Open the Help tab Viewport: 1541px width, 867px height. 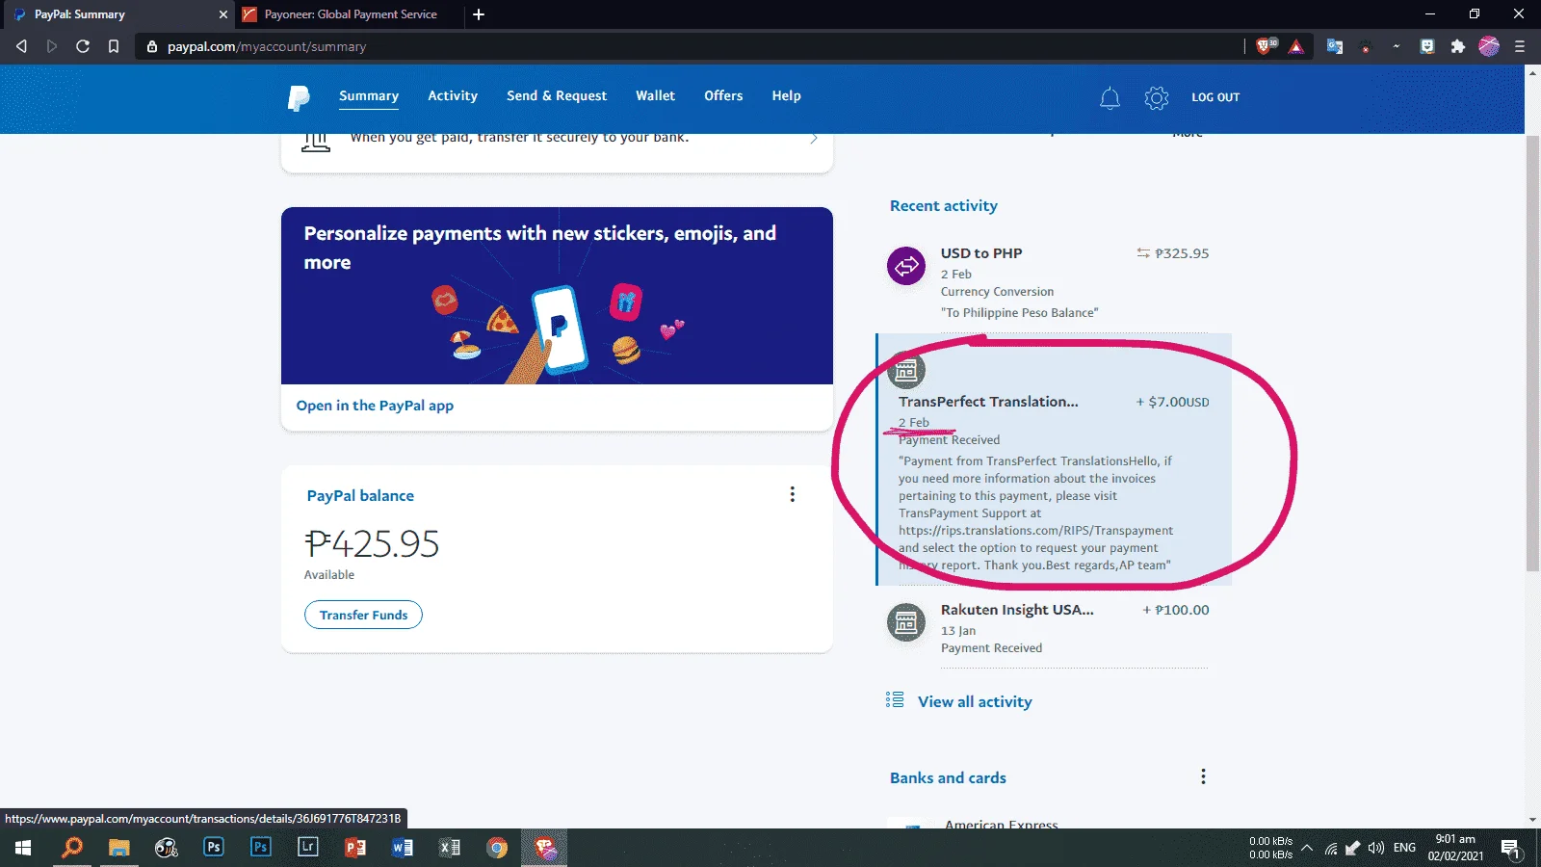tap(786, 95)
